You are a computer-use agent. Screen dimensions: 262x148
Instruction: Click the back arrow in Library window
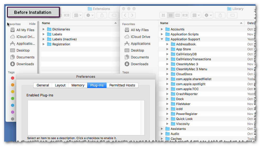coord(125,15)
